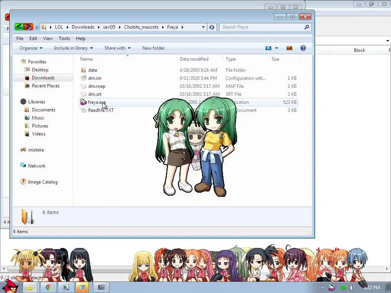
Task: Click the Network icon in sidebar
Action: [23, 166]
